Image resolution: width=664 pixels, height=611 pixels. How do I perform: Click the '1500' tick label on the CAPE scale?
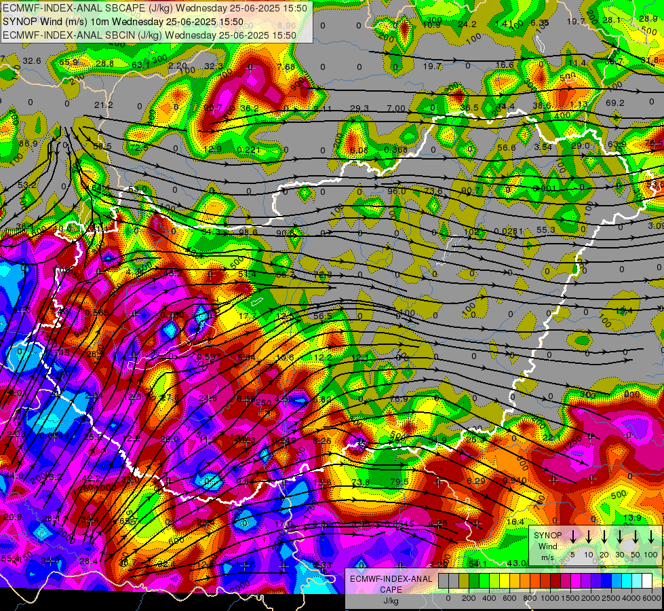[x=570, y=598]
